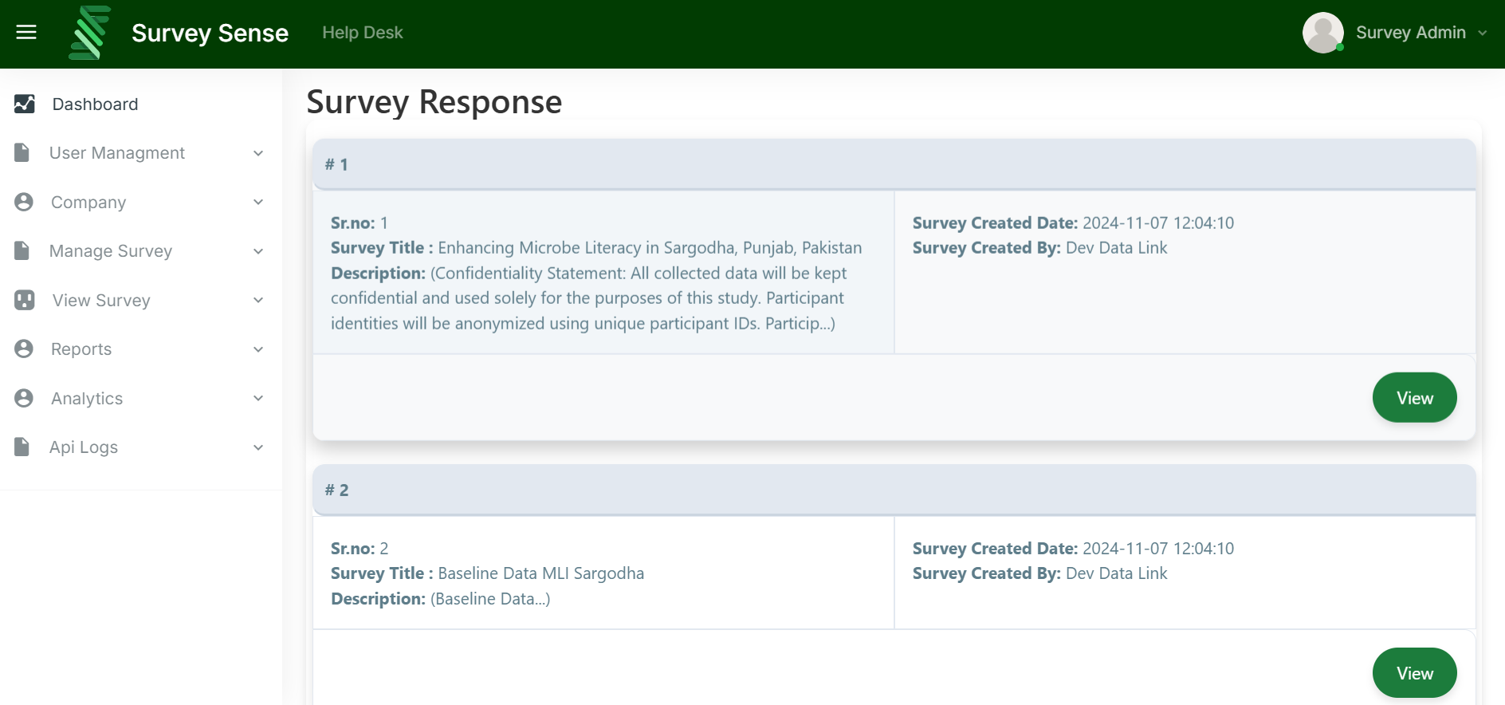This screenshot has width=1505, height=705.
Task: Click the Survey Sense brand title
Action: click(x=210, y=33)
